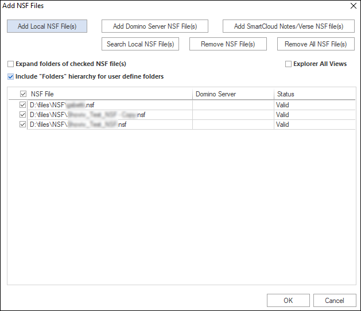The height and width of the screenshot is (311, 361).
Task: Cancel the Add NSF Files dialog
Action: (335, 301)
